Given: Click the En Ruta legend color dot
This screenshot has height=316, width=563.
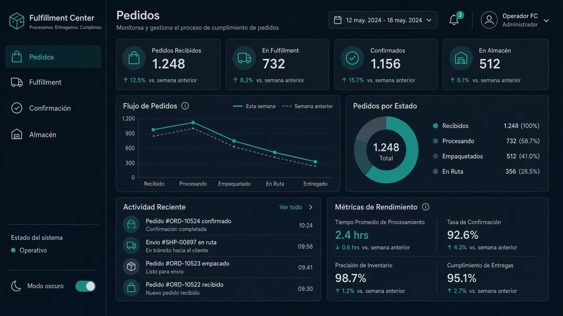Looking at the screenshot, I should coord(435,172).
